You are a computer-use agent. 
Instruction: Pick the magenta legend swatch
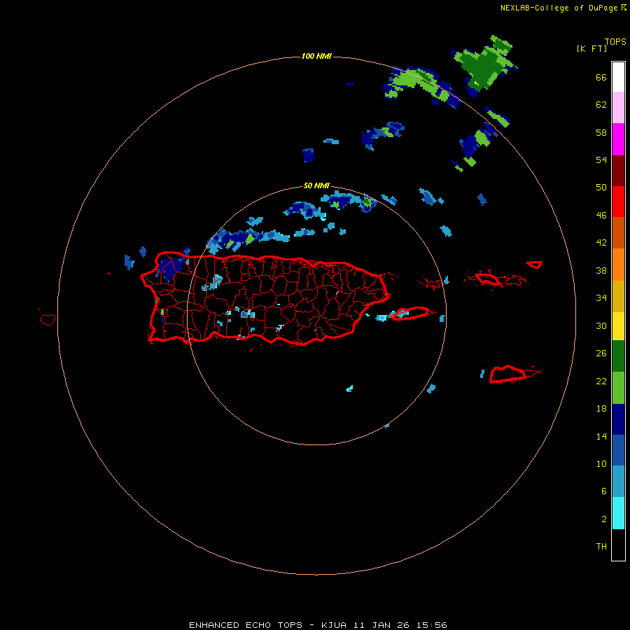click(x=618, y=139)
